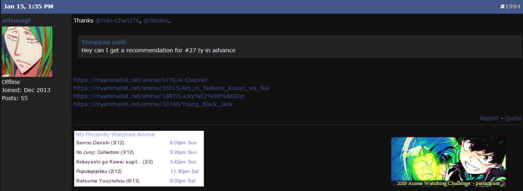
Task: Click the 'Jan 15, 1:35 PM' post date
Action: point(28,7)
